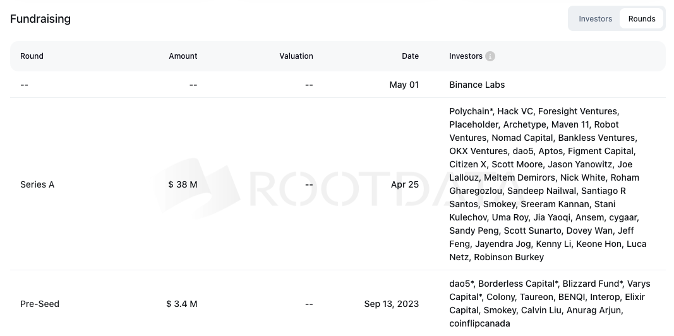Click the $ 38 M amount cell
674x336 pixels.
pos(183,184)
